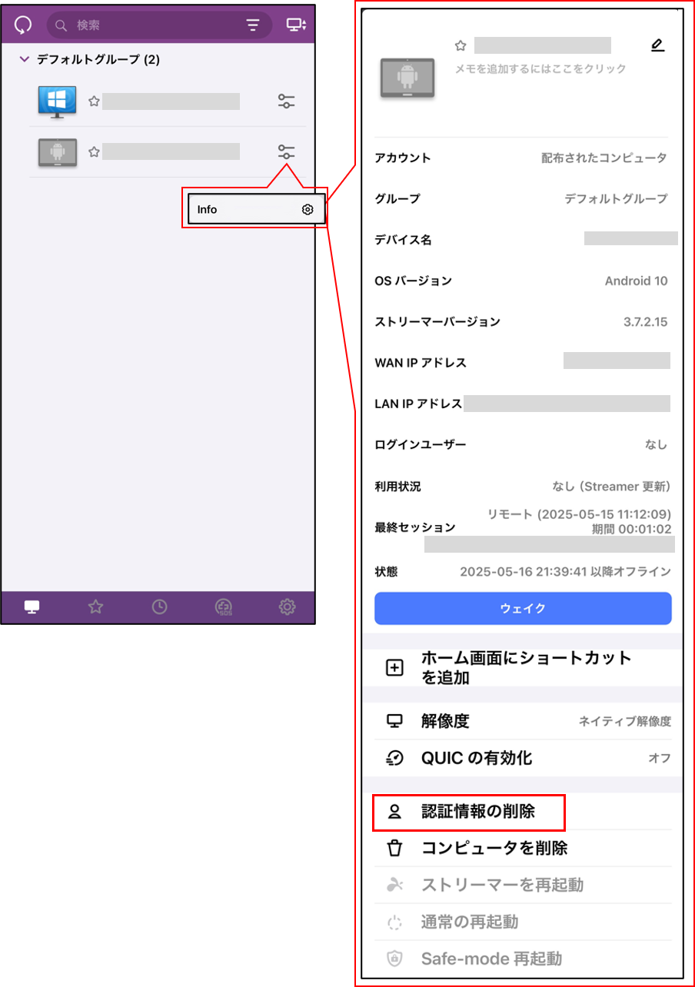This screenshot has width=695, height=987.
Task: Open the SOS tab in bottom bar
Action: [x=224, y=607]
